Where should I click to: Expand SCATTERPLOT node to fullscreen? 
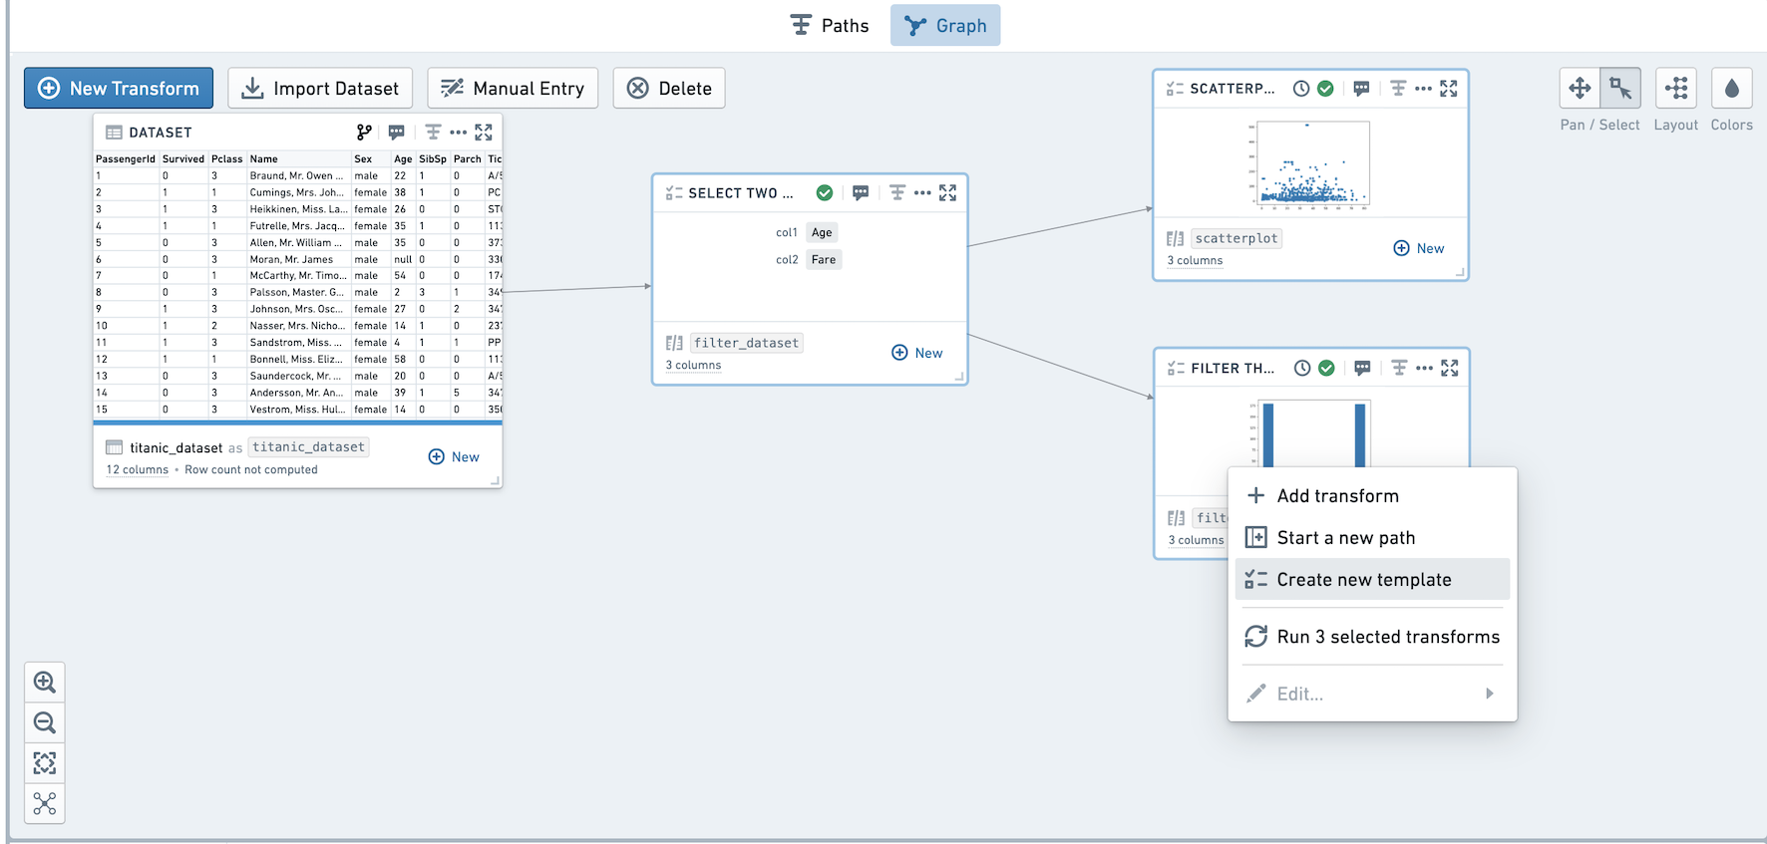[1449, 88]
